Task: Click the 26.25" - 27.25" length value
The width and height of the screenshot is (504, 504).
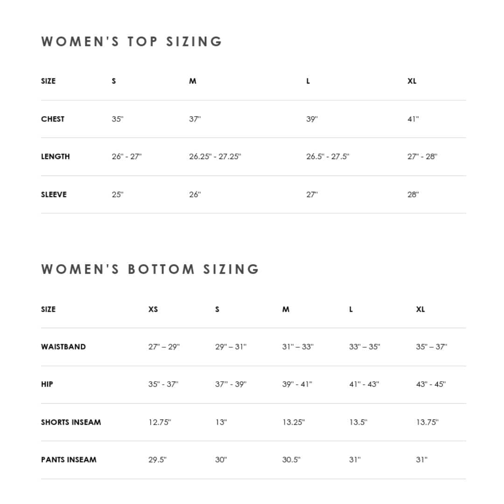Action: [x=215, y=156]
